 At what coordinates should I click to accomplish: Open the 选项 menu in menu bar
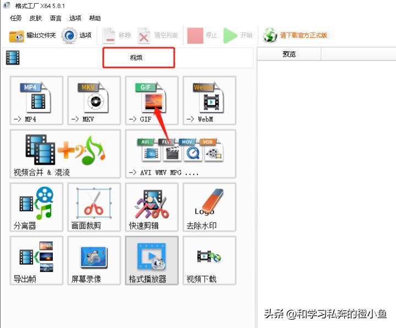(75, 18)
